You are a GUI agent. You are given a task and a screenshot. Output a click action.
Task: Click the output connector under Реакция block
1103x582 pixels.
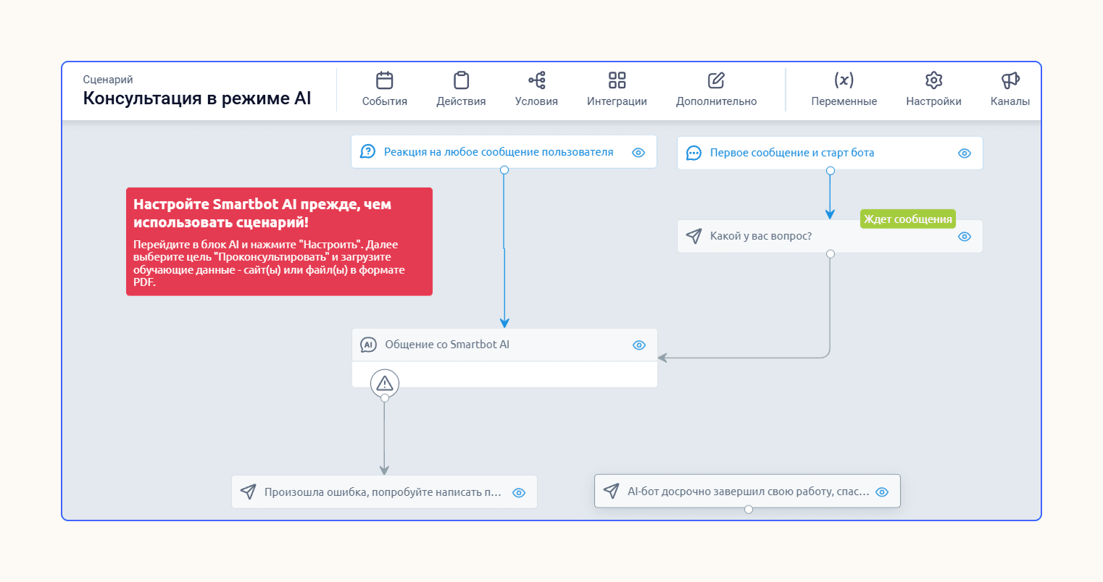coord(504,170)
